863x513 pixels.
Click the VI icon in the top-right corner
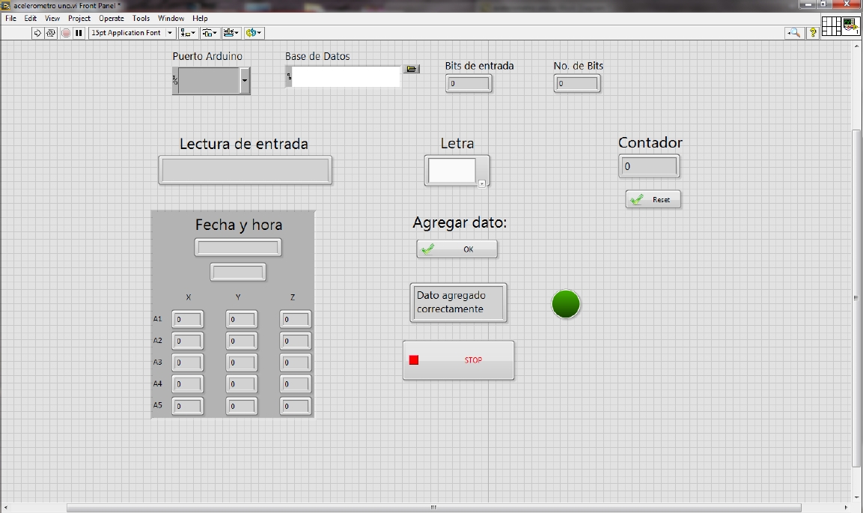tap(851, 26)
